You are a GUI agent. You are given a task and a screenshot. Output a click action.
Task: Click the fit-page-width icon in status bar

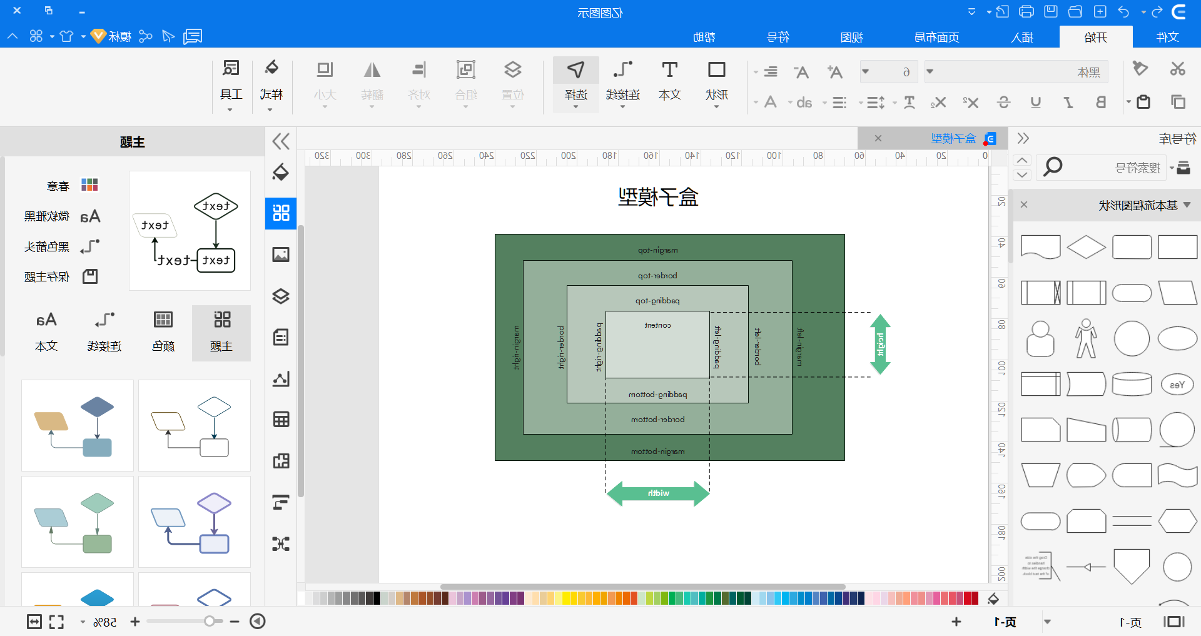[34, 622]
